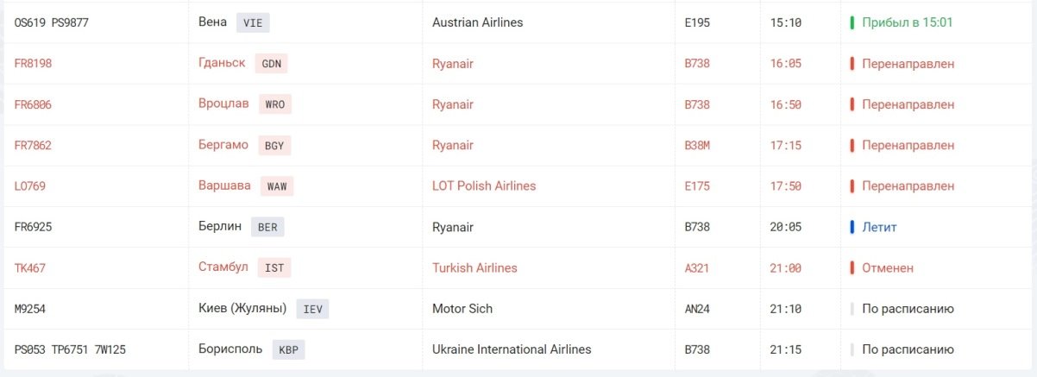This screenshot has width=1037, height=377.
Task: Click the IST airport code badge
Action: pyautogui.click(x=274, y=268)
